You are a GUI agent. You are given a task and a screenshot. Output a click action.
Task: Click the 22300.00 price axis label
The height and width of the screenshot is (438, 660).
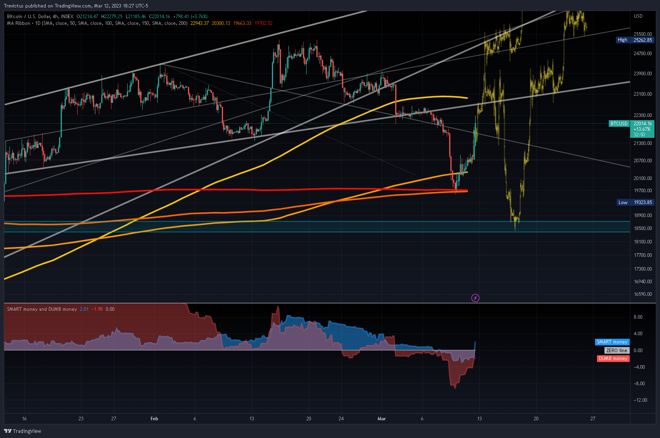click(x=643, y=115)
